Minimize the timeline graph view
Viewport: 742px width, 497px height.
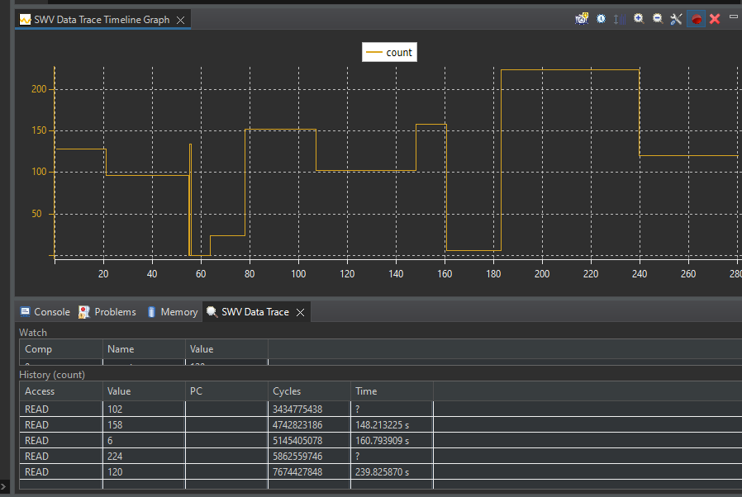click(734, 17)
